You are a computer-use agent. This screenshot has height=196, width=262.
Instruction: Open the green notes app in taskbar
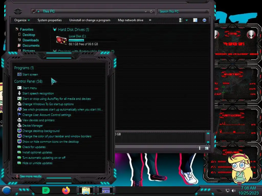pyautogui.click(x=46, y=190)
